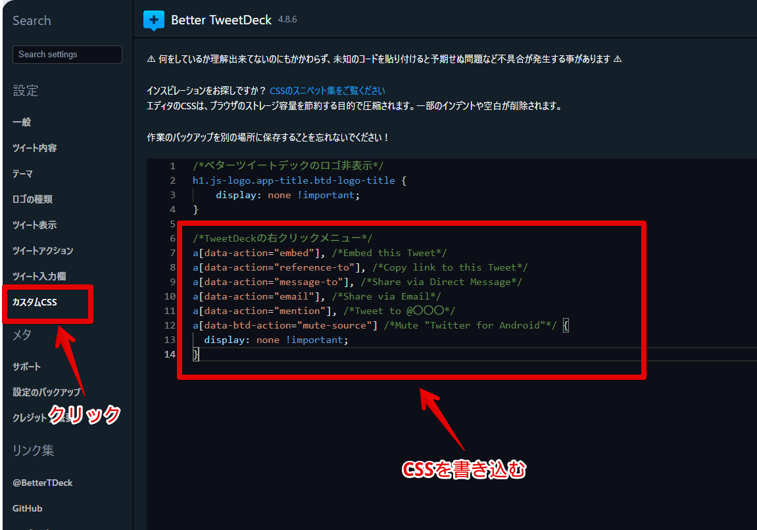Image resolution: width=757 pixels, height=530 pixels.
Task: Click the data-btd-action="mute-source" code line
Action: pos(381,325)
